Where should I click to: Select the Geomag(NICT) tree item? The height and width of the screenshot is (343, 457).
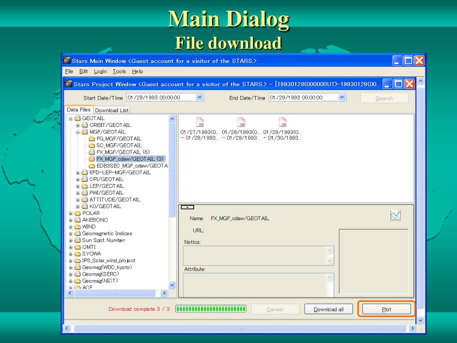100,280
